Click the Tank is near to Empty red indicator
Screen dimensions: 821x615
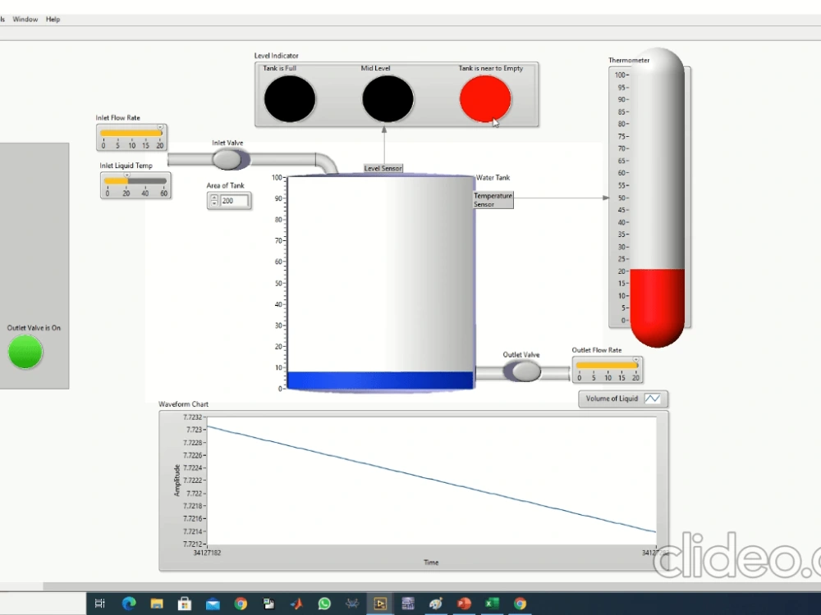(x=484, y=97)
